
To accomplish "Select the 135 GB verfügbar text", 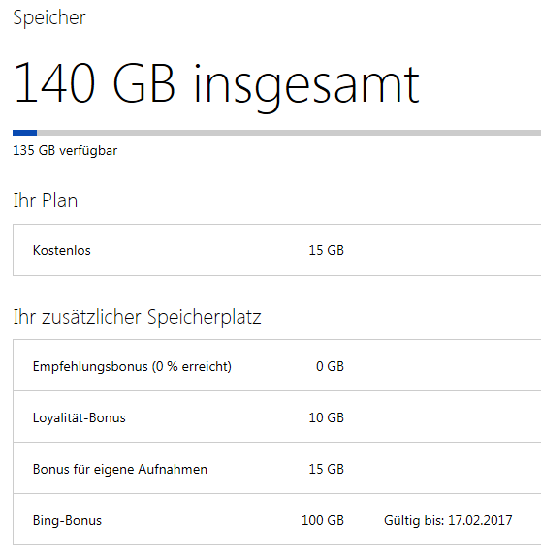I will point(65,151).
